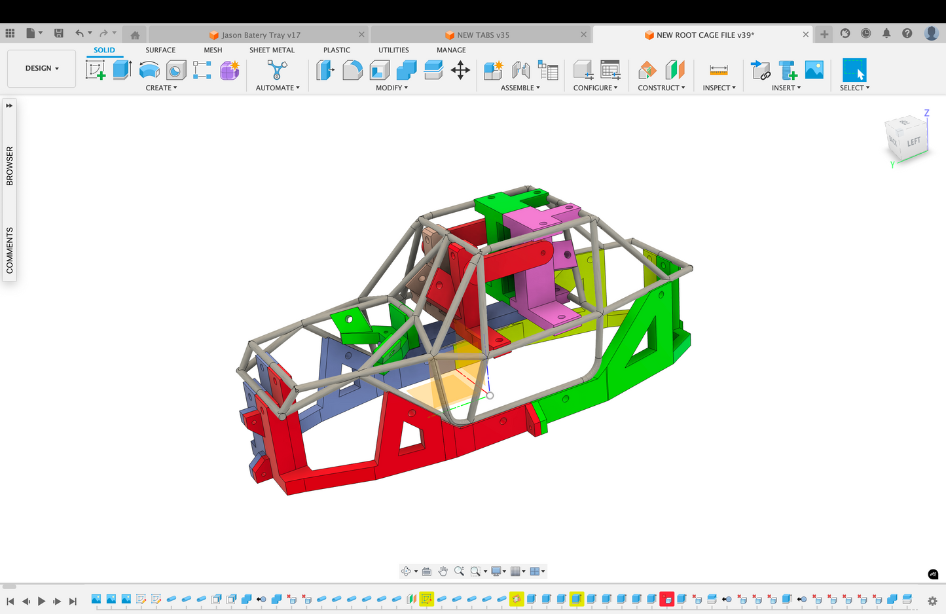946x614 pixels.
Task: Play the design timeline
Action: pos(41,601)
